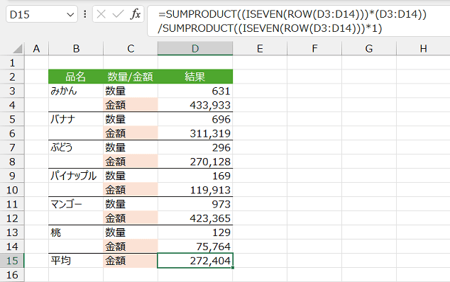Select row 16 header
The height and width of the screenshot is (282, 450).
[12, 274]
